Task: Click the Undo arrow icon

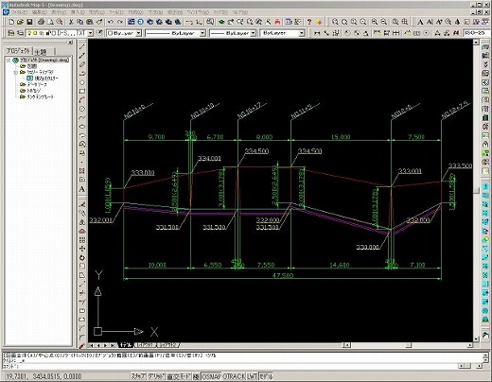Action: pos(111,22)
